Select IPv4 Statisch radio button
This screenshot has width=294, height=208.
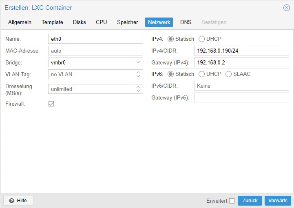(x=170, y=39)
